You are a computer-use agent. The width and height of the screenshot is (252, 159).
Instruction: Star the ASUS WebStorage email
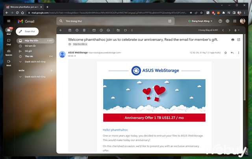(x=226, y=52)
